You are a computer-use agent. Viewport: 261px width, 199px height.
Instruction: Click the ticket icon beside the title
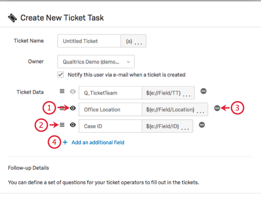click(x=13, y=18)
